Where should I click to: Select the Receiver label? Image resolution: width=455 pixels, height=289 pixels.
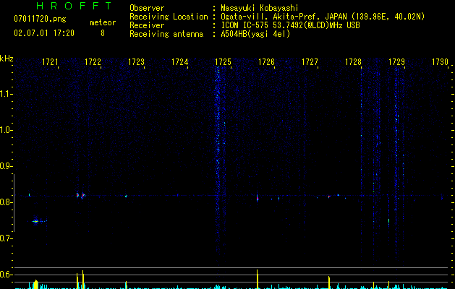(147, 25)
